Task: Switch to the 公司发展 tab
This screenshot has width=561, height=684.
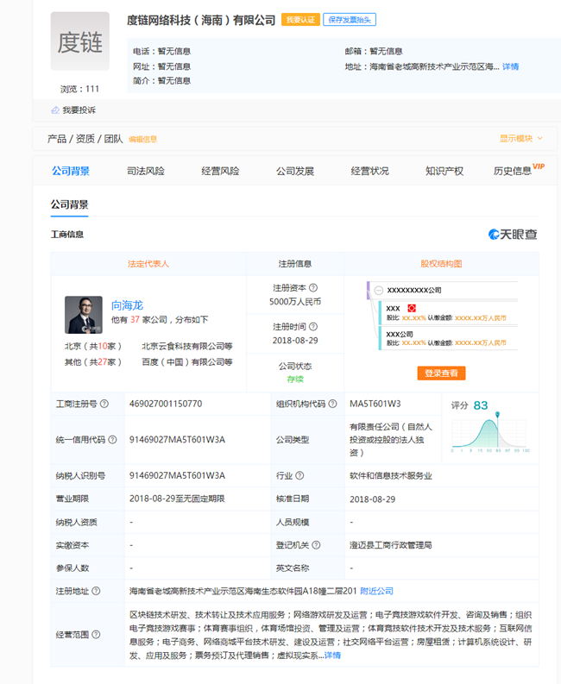Action: point(295,171)
